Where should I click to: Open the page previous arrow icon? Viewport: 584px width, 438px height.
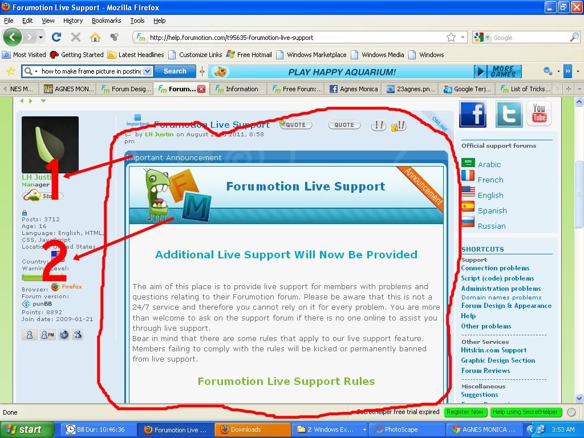point(22,101)
